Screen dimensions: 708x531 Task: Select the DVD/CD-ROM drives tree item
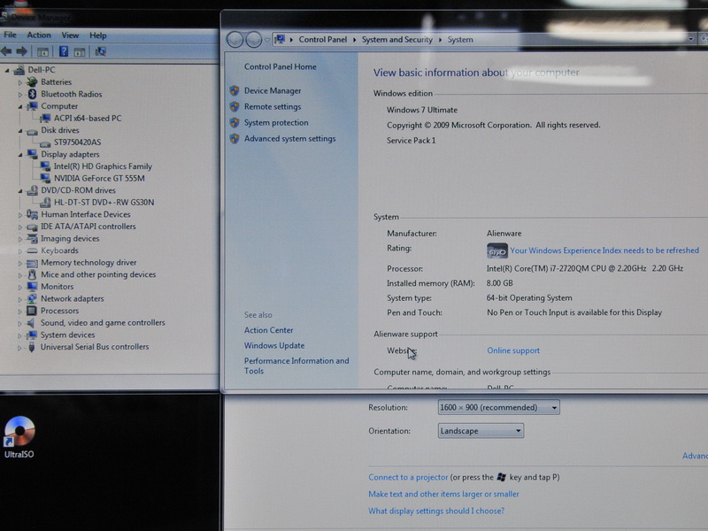(x=78, y=190)
